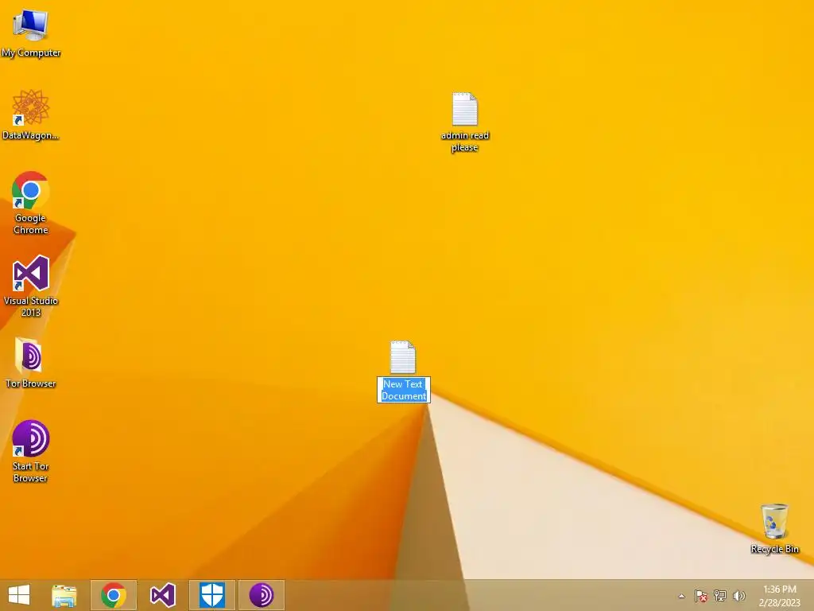Open Visual Studio from the taskbar
The image size is (814, 611).
[x=162, y=595]
